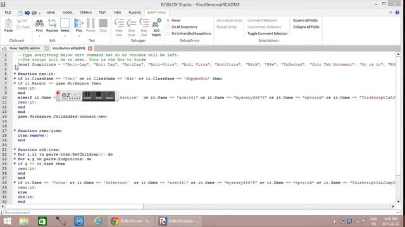Collapse fold at line 21 function chk
This screenshot has height=227, width=405.
tap(15, 149)
